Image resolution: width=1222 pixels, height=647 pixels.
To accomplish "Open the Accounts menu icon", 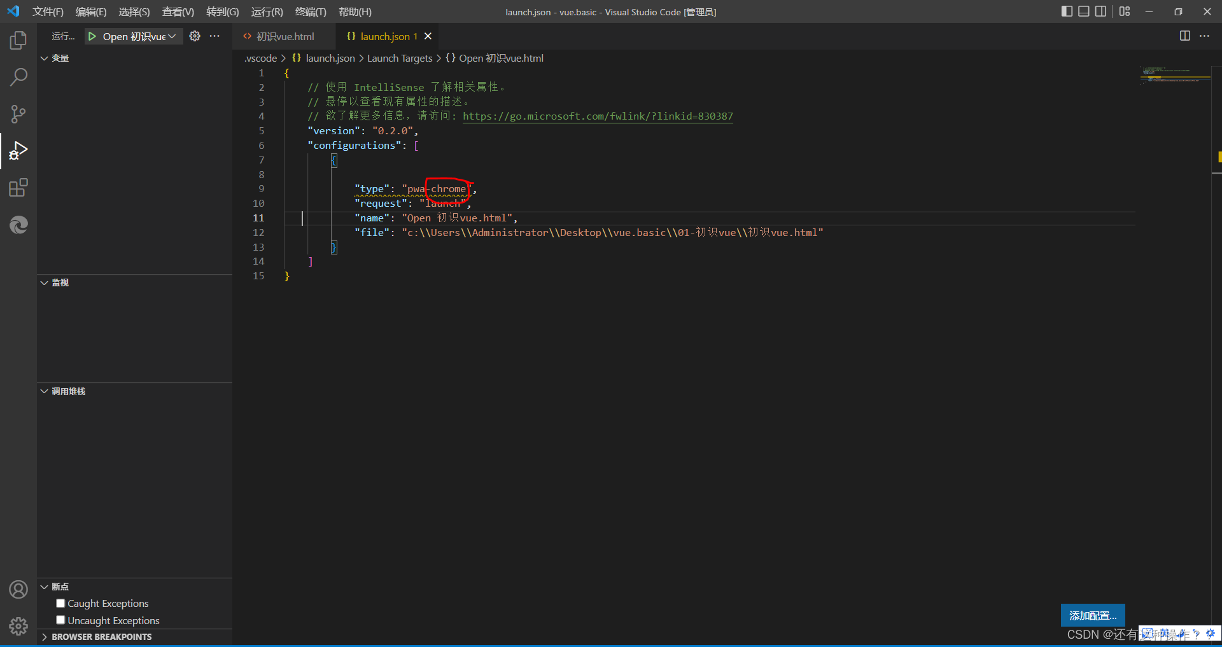I will (x=18, y=590).
